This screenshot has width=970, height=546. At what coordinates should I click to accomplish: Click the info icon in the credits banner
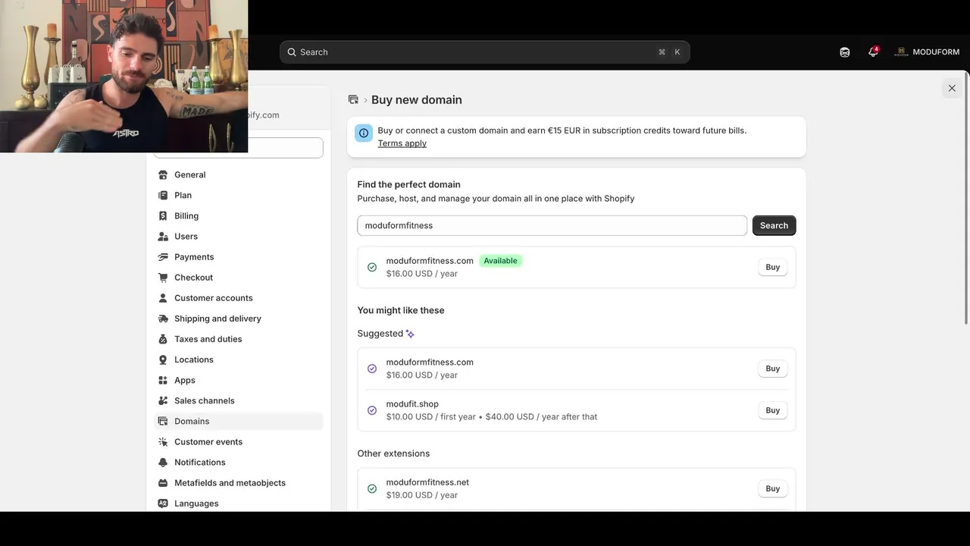[364, 133]
